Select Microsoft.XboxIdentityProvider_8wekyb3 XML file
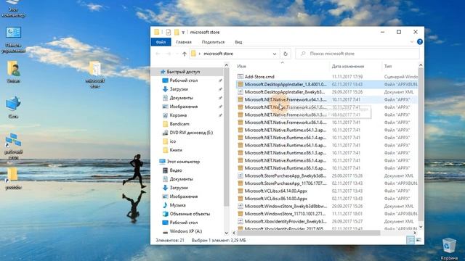This screenshot has width=465, height=261. tap(286, 221)
